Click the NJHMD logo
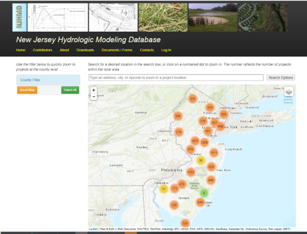The image size is (307, 234). (x=20, y=18)
